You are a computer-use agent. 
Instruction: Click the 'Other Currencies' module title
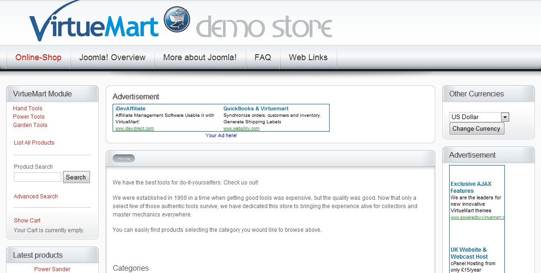(477, 94)
